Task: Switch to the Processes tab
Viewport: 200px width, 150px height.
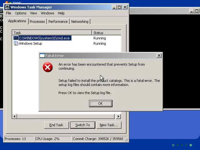Action: pyautogui.click(x=37, y=22)
